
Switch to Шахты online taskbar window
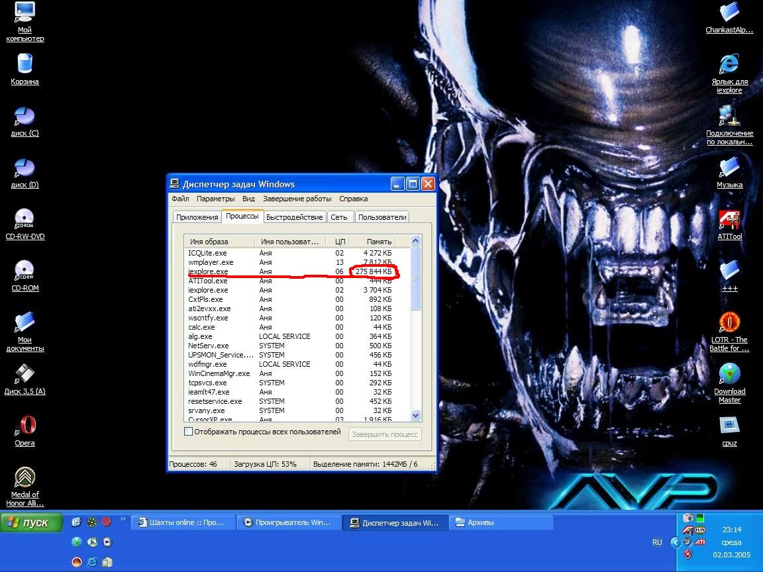click(x=183, y=522)
